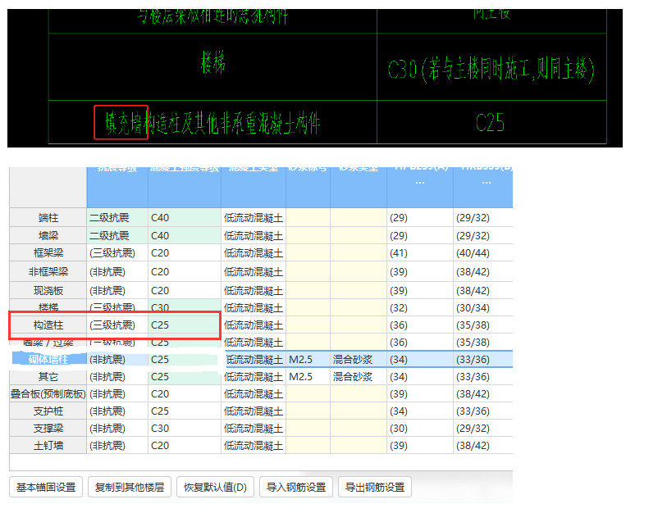Click empty mortar grade cell in 端柱 row

tap(308, 218)
